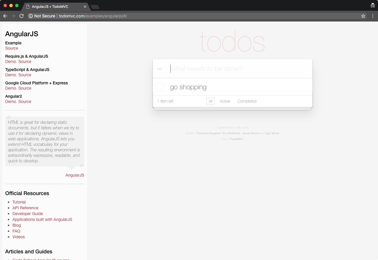Click Christoph Burgdorf credit link
Image resolution: width=378 pixels, height=260 pixels.
[x=208, y=133]
